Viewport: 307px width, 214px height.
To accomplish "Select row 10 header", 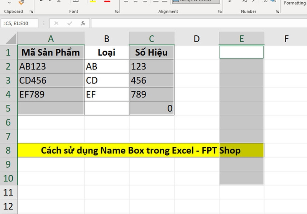I will pos(8,178).
